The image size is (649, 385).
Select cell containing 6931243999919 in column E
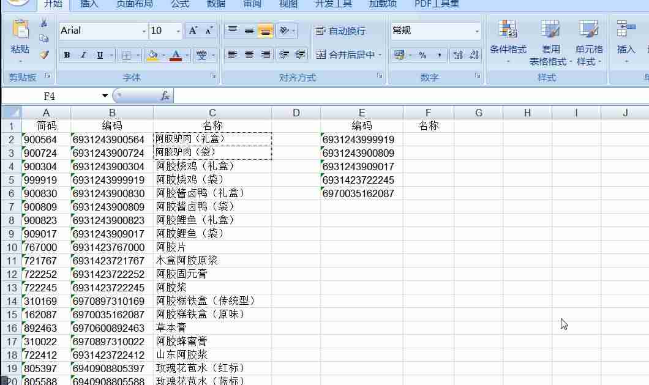(x=362, y=140)
